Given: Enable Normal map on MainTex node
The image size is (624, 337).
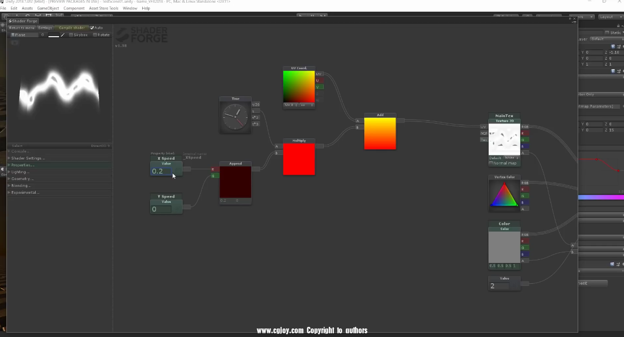Looking at the screenshot, I should (491, 163).
